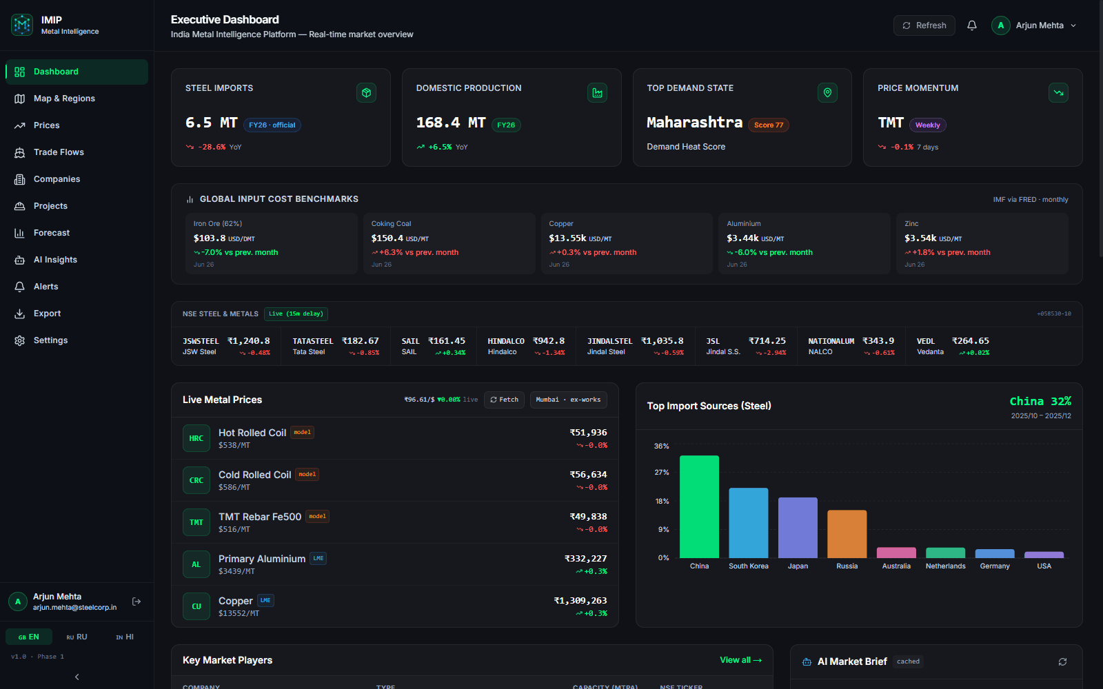
Task: Click the SAIL ticker entry
Action: (434, 347)
